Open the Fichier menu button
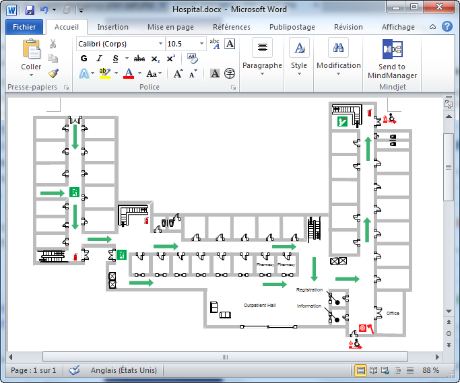The width and height of the screenshot is (460, 383). tap(24, 27)
